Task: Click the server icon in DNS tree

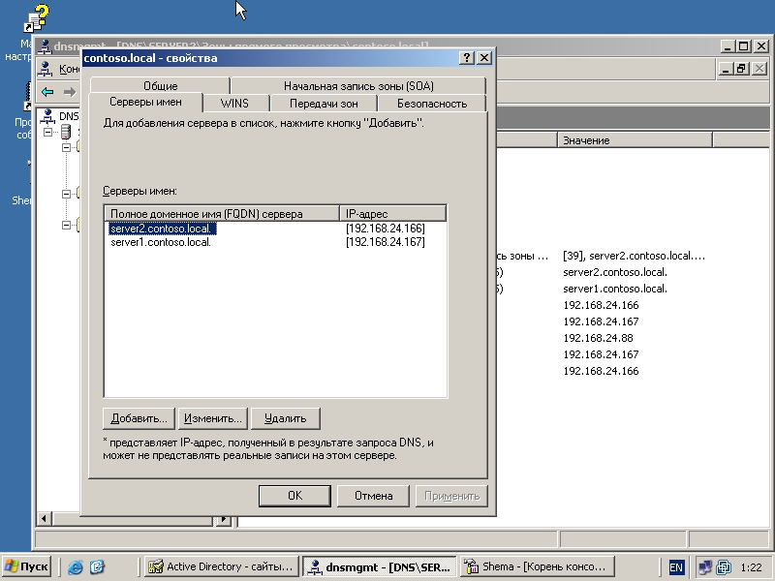Action: click(66, 132)
